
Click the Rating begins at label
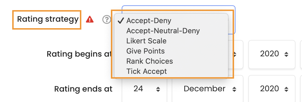[x=79, y=54]
